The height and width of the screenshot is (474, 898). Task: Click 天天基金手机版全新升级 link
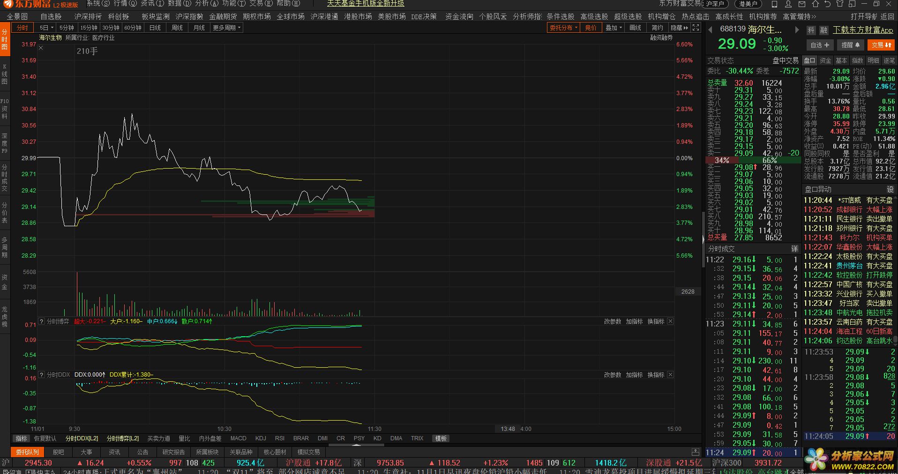[x=366, y=4]
